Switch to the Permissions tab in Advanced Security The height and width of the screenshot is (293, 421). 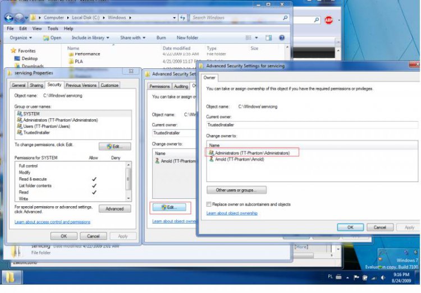coord(159,86)
